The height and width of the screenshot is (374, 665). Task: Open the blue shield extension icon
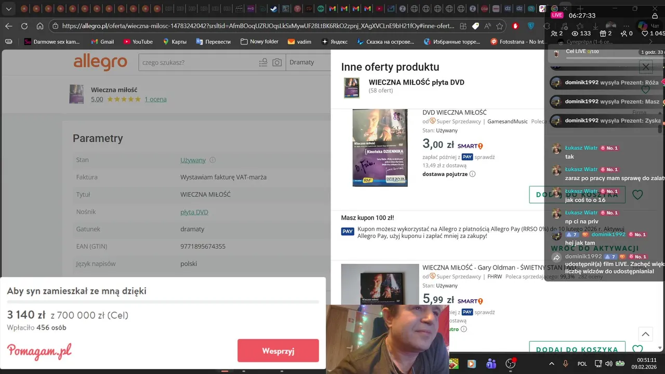pos(531,26)
